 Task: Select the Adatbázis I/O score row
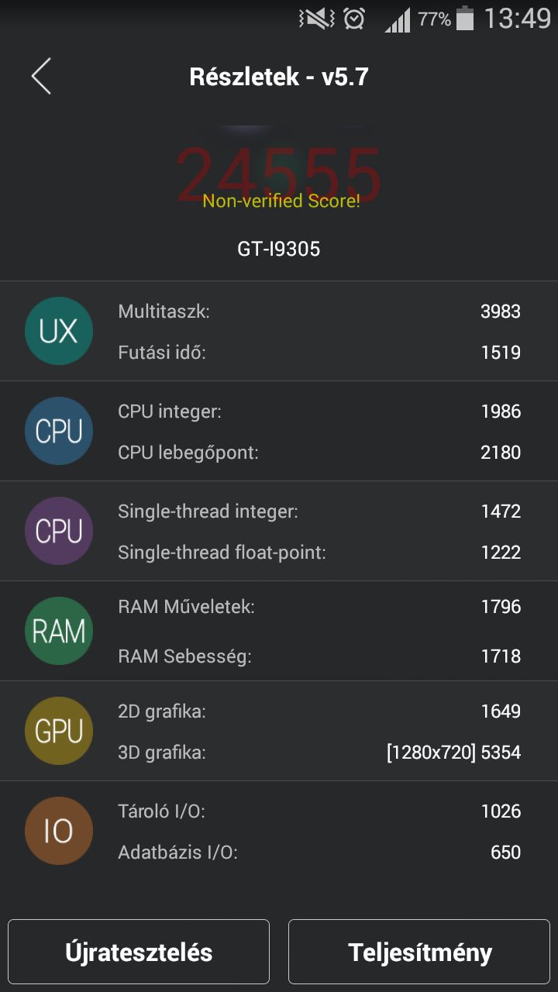click(x=319, y=852)
